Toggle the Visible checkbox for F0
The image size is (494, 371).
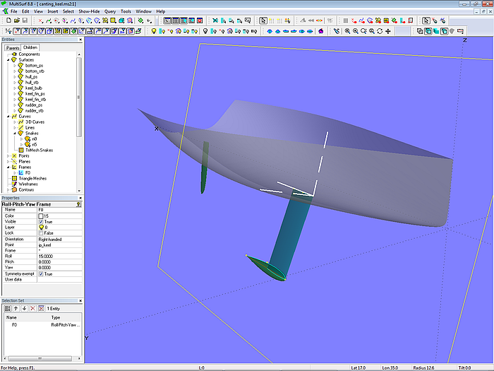pyautogui.click(x=41, y=221)
